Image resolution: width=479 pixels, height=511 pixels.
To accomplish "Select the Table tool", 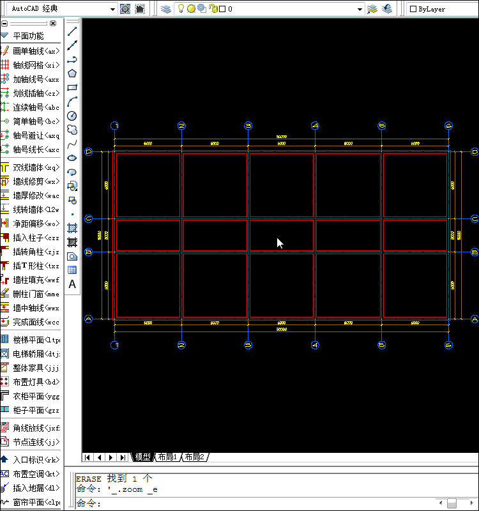I will [x=72, y=270].
